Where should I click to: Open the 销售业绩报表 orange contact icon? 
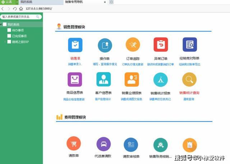(132, 80)
